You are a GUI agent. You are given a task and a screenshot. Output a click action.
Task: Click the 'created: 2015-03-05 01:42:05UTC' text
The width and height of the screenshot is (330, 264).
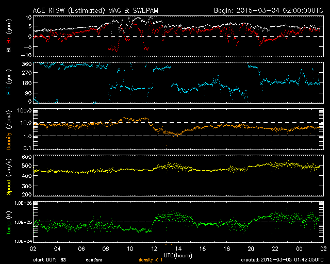point(282,260)
